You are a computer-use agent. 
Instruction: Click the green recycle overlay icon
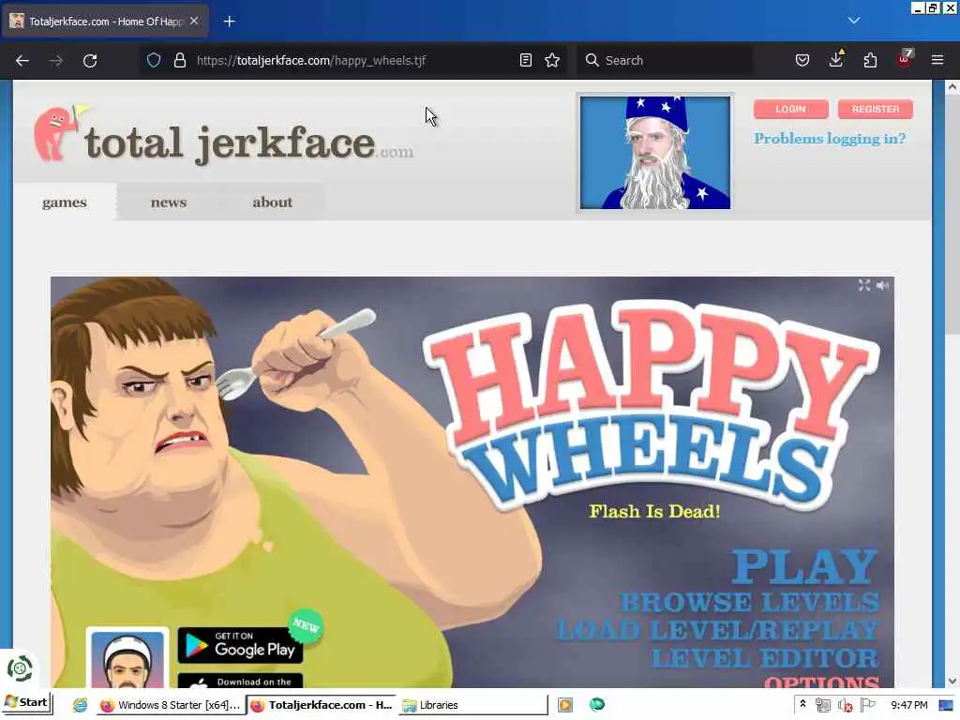[x=19, y=668]
